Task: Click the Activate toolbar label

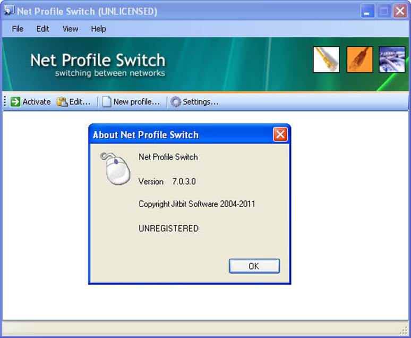Action: point(37,102)
